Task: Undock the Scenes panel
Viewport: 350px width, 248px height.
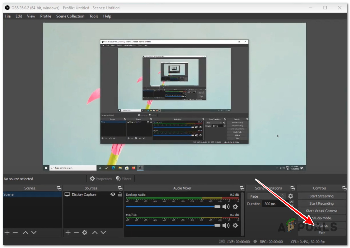Action: point(59,188)
